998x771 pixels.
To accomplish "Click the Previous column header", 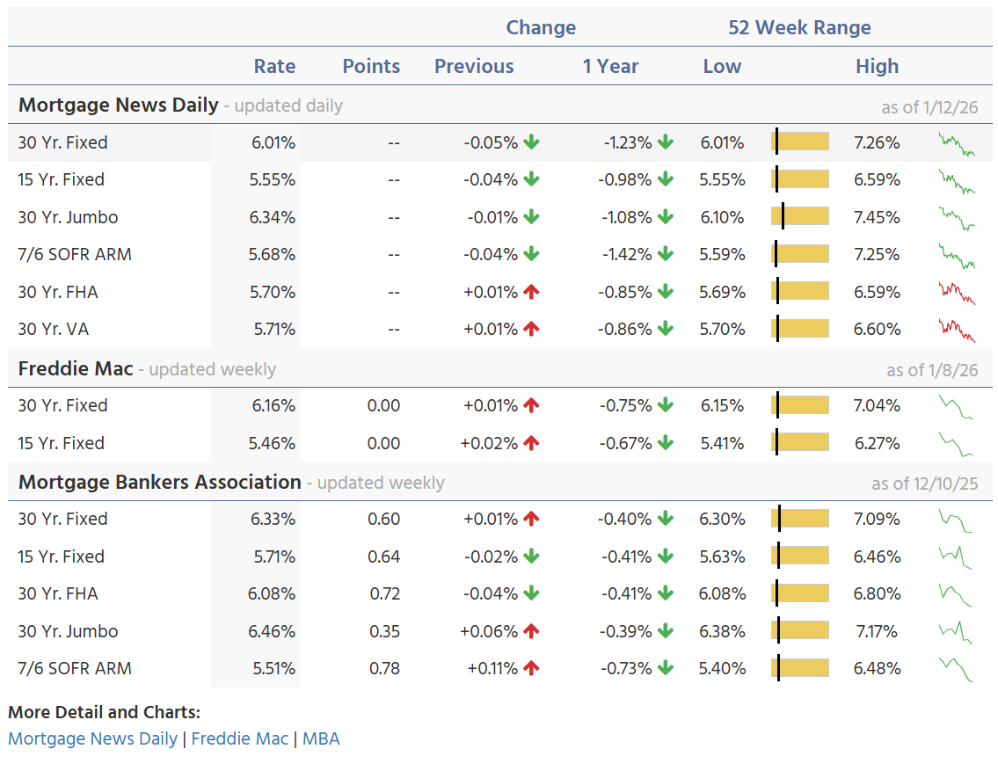I will point(474,66).
